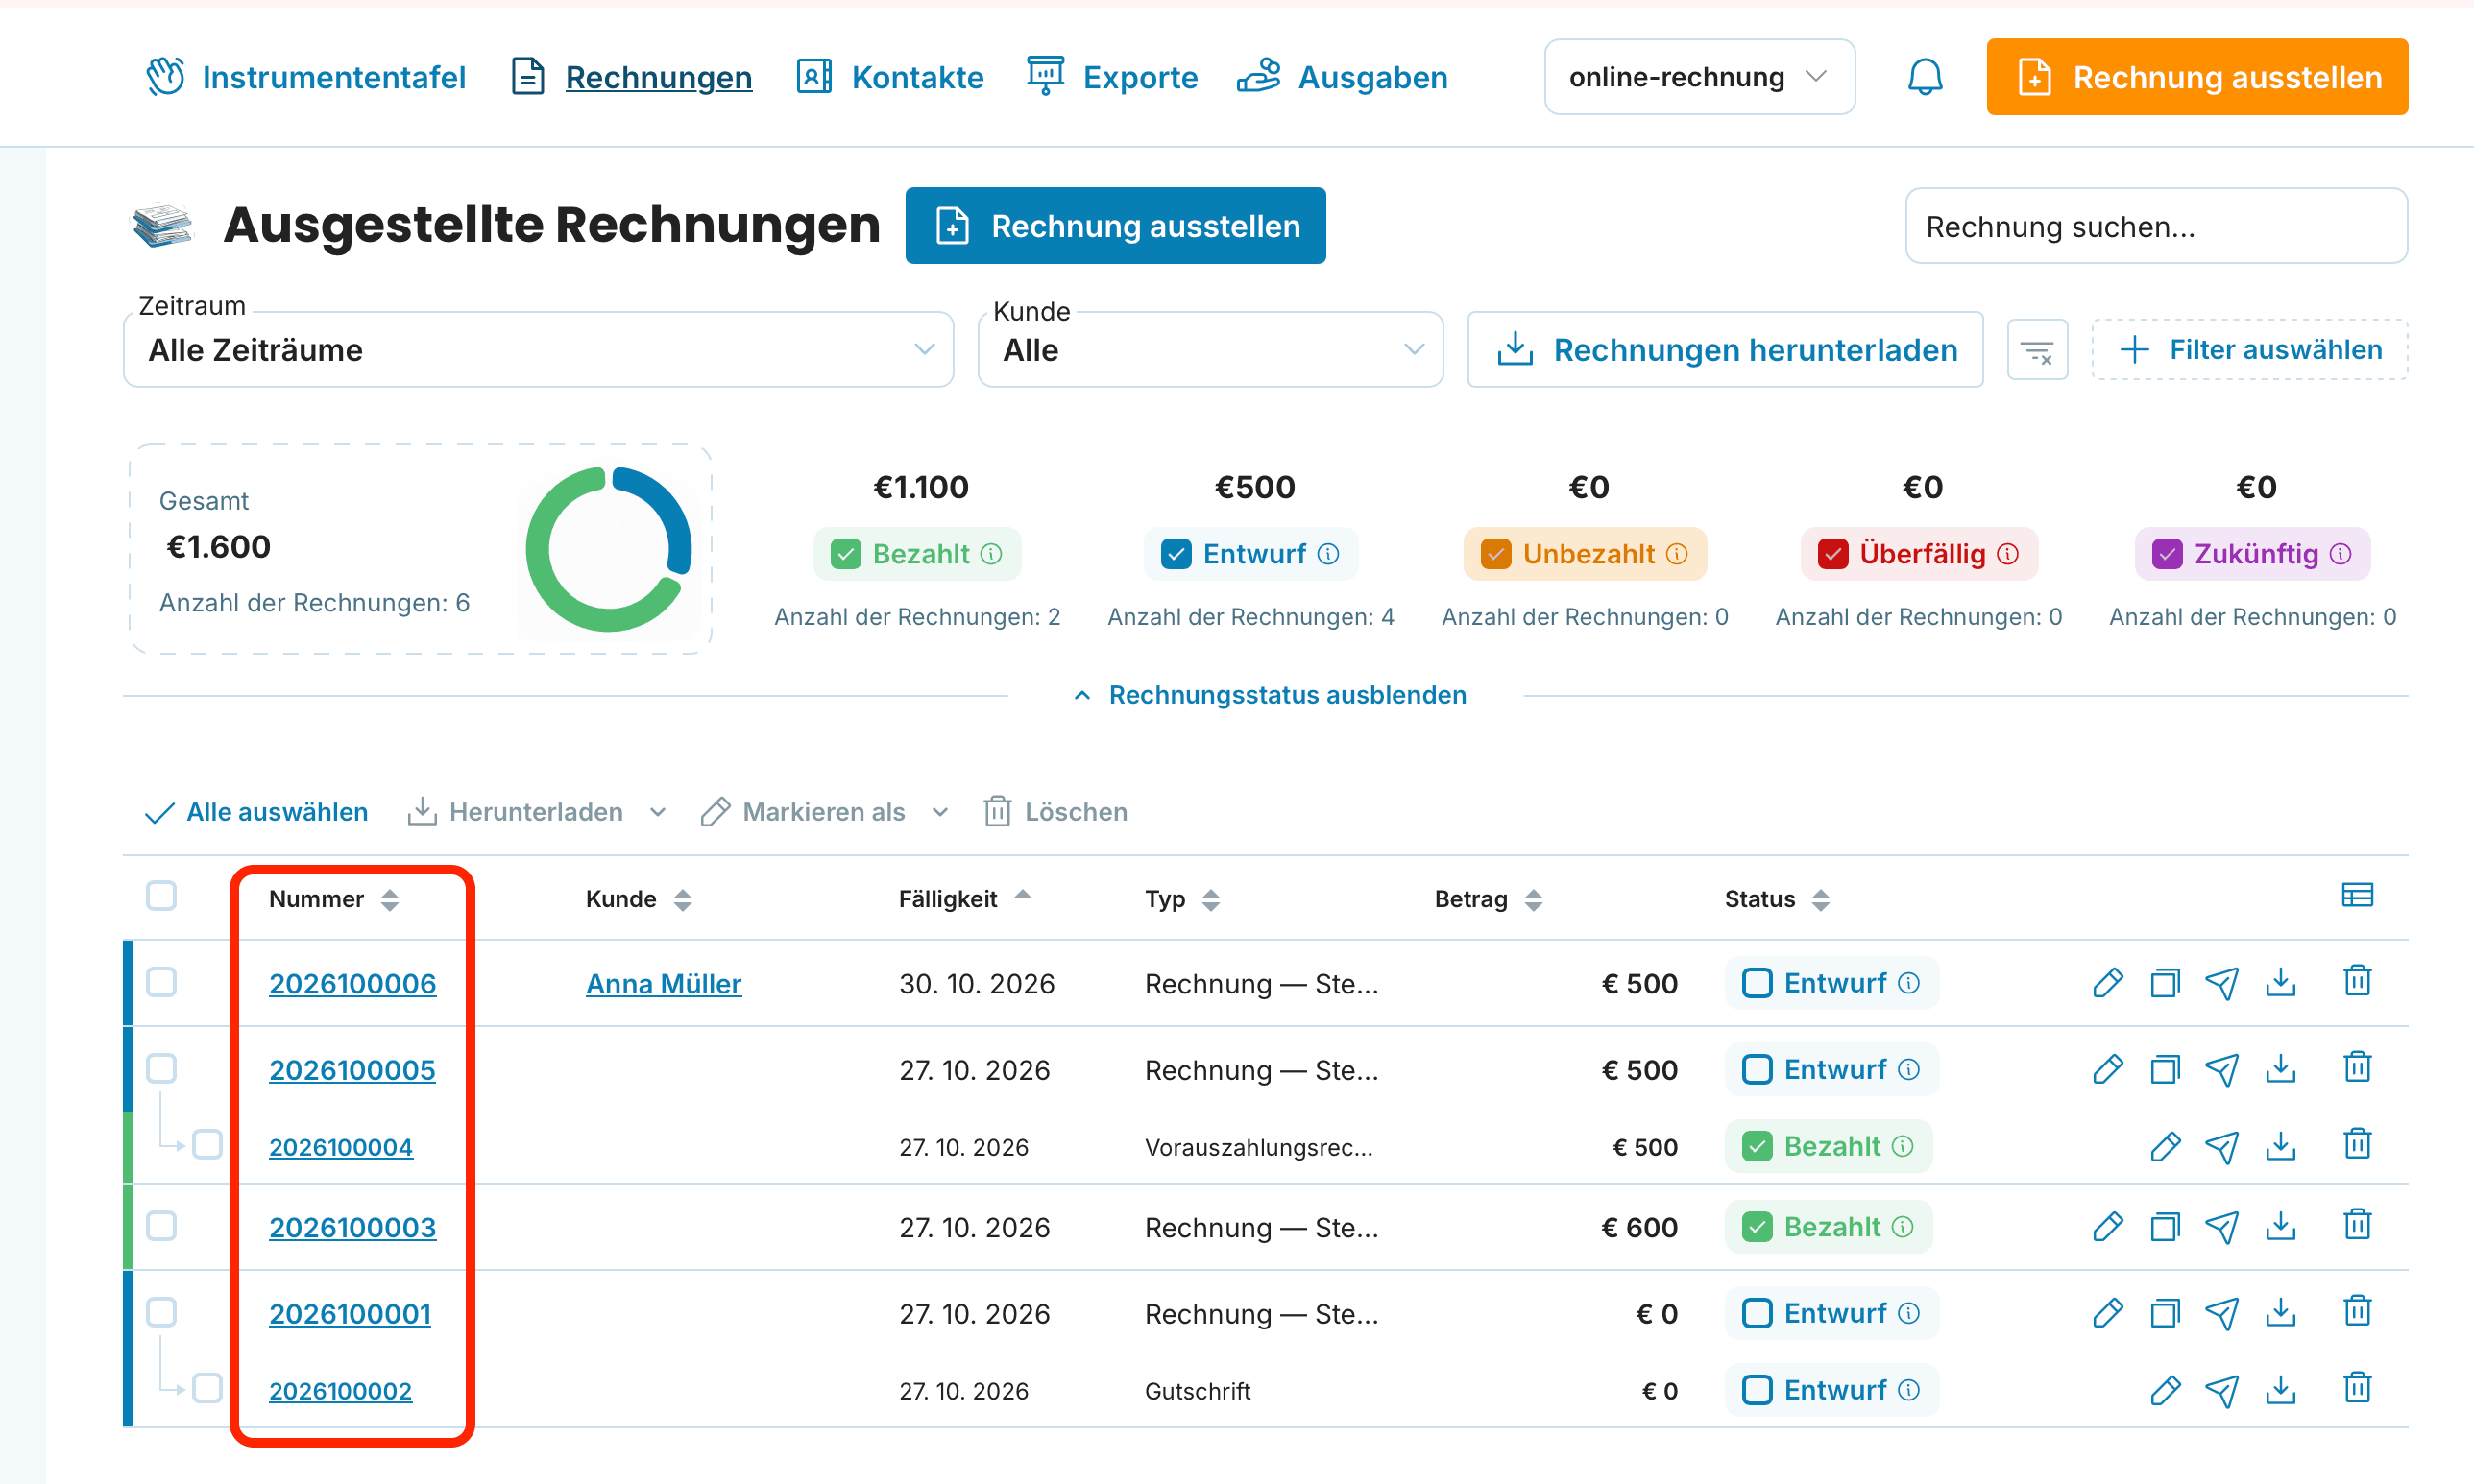Toggle the Entwurf status filter chip

click(1250, 554)
